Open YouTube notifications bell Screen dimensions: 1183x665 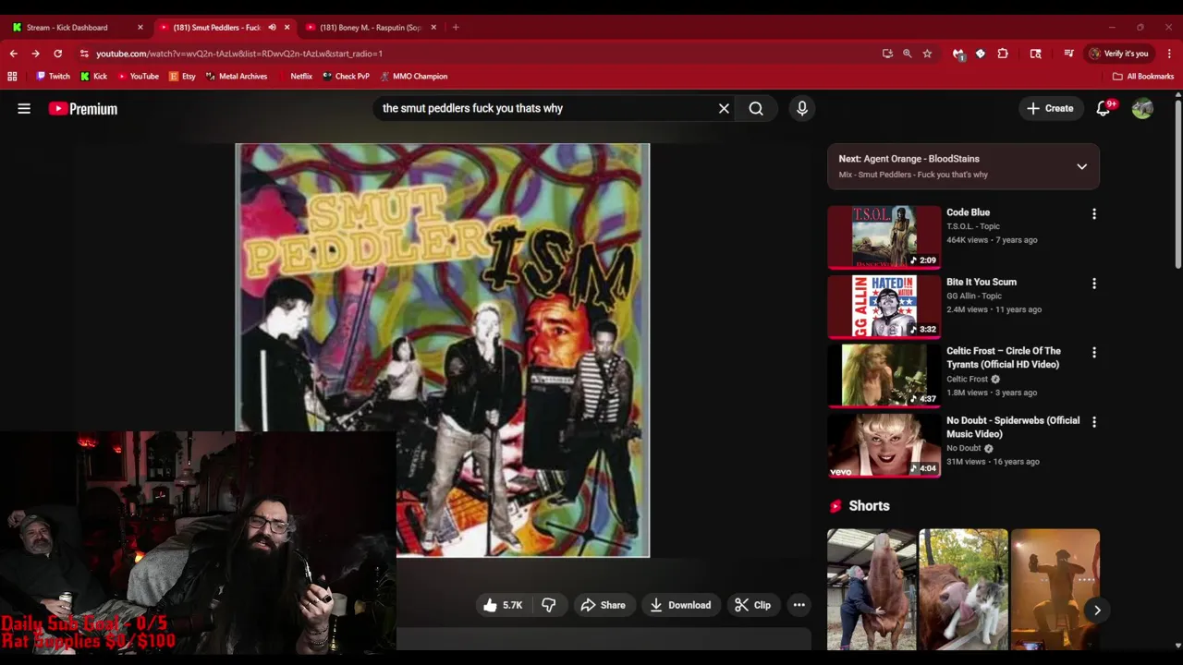pos(1104,109)
